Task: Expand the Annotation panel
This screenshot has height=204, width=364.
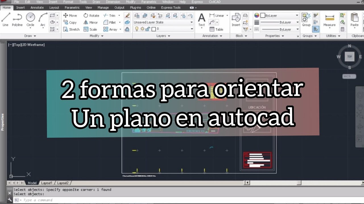Action: (x=212, y=36)
